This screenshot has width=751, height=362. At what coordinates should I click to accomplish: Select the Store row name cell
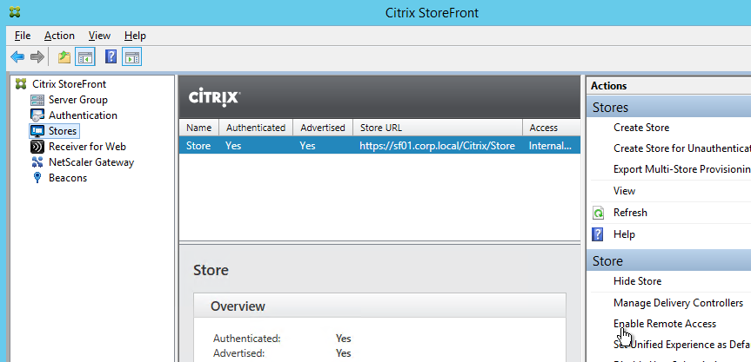(x=198, y=146)
